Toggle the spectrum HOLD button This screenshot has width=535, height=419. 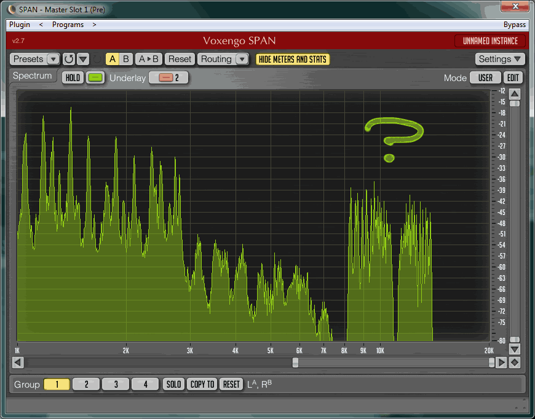[73, 78]
